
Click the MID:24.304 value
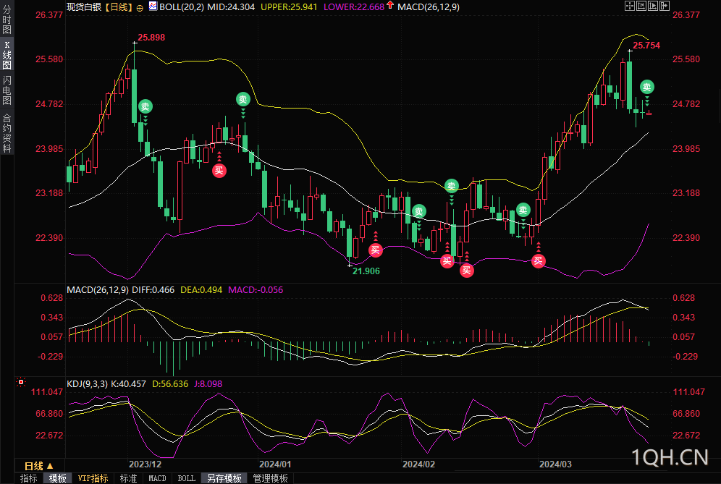(231, 7)
